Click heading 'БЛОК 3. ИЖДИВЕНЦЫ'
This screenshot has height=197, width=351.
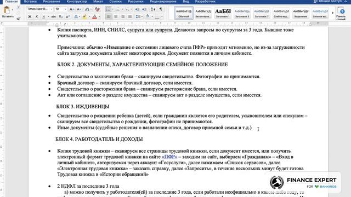83,107
